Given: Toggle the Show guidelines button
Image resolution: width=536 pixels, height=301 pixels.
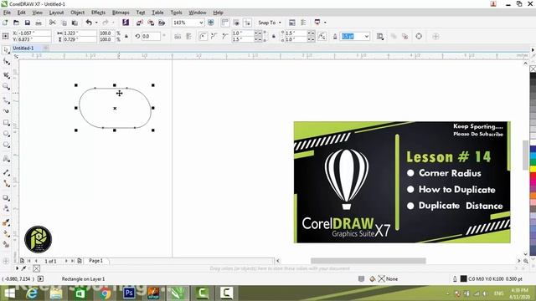Looking at the screenshot, I should coord(247,23).
